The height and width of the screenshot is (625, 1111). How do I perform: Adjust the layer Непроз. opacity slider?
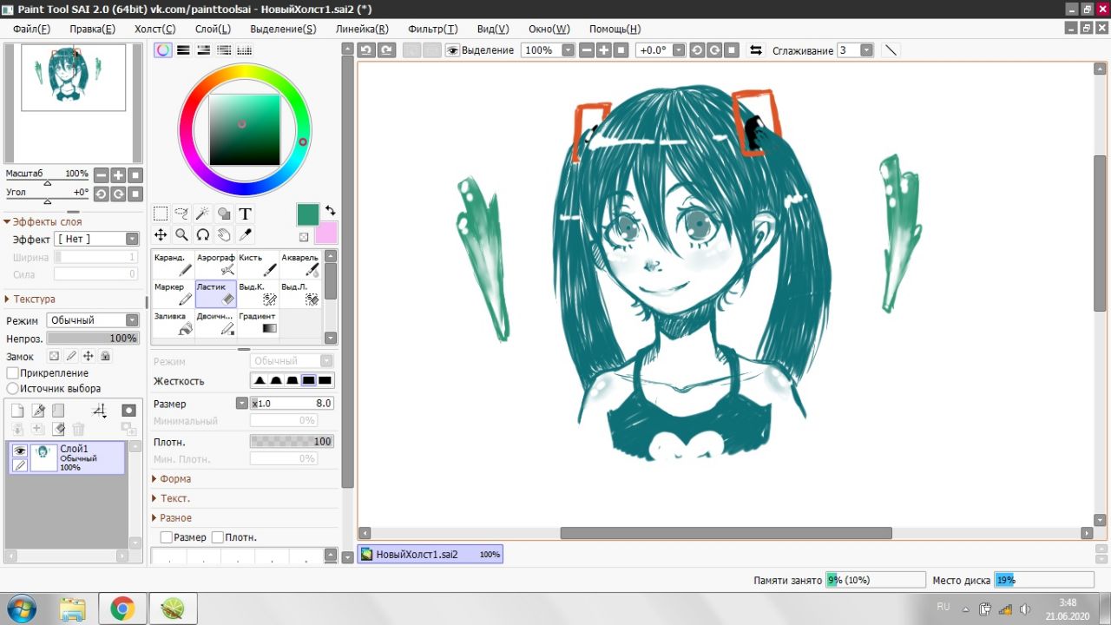pos(93,339)
